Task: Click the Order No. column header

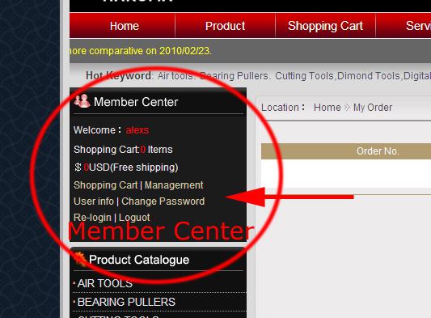Action: tap(378, 151)
